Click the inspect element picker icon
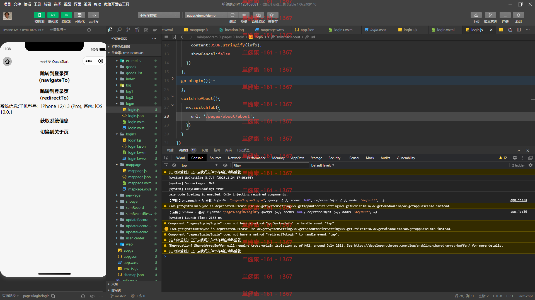This screenshot has height=300, width=535. [x=166, y=158]
